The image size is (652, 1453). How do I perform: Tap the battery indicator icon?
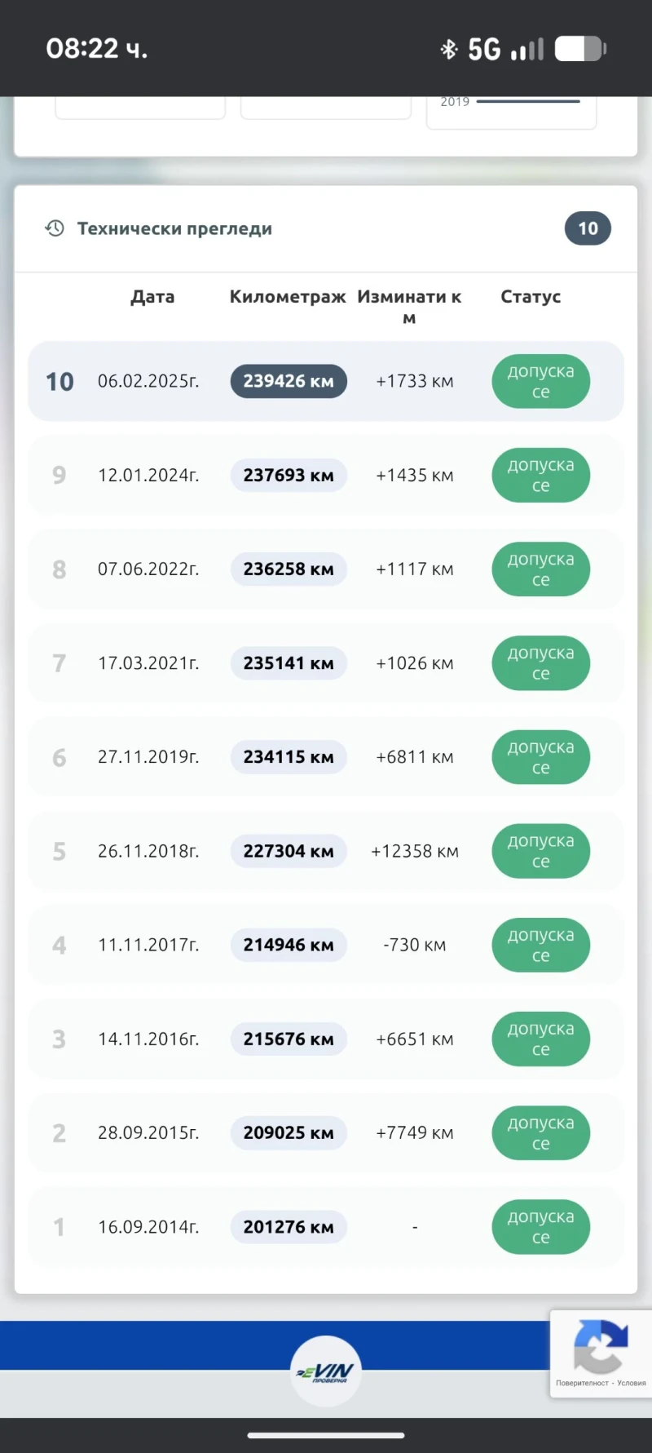pos(580,49)
